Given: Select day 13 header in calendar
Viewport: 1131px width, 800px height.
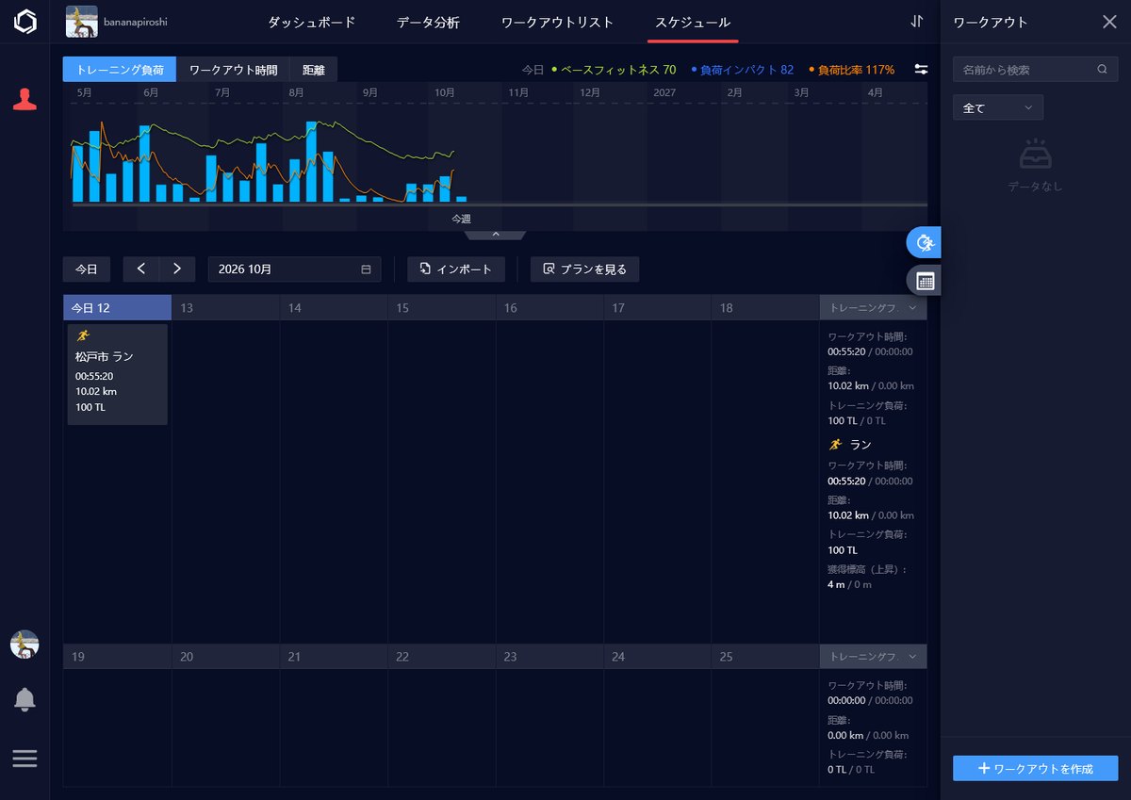Looking at the screenshot, I should 225,308.
